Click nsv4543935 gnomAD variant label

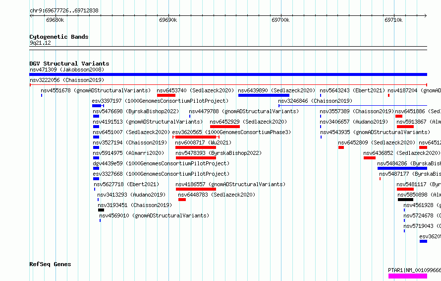[375, 132]
